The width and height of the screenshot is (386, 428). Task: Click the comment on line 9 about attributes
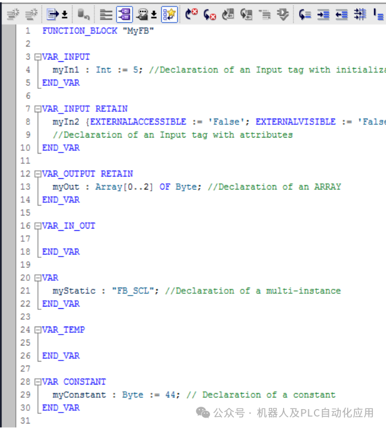click(173, 135)
